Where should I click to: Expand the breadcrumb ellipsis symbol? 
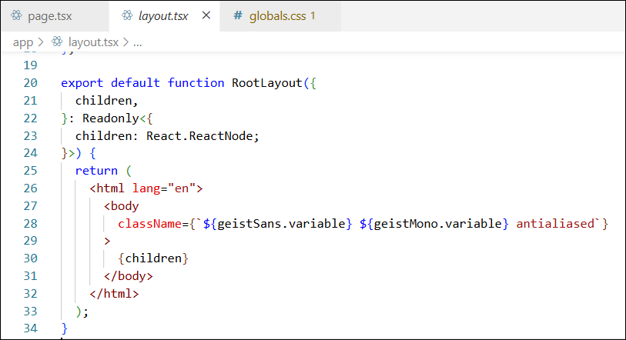click(138, 42)
